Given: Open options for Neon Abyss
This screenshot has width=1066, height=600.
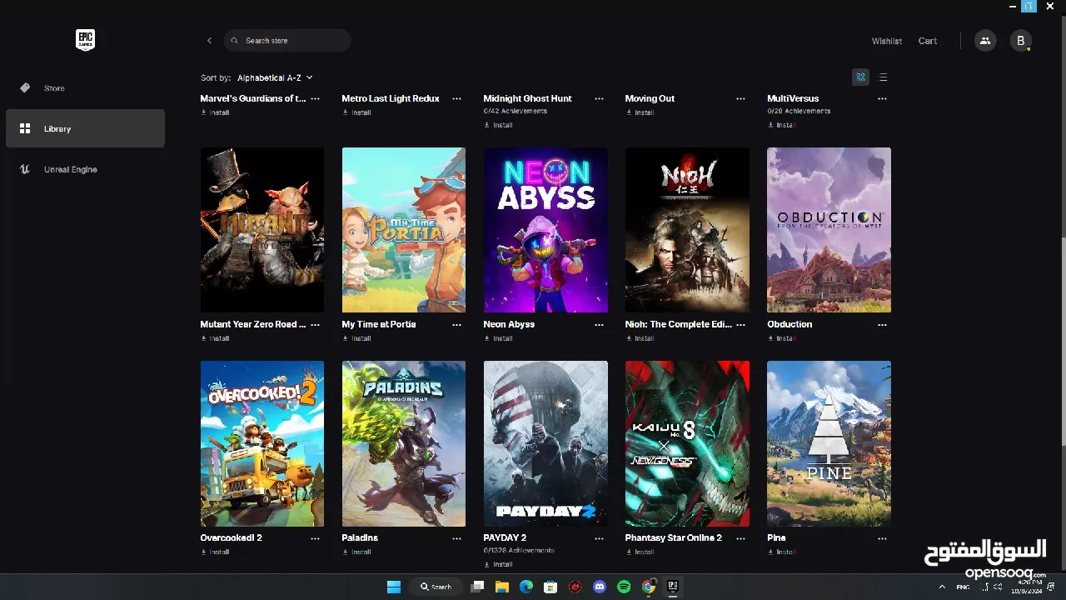Looking at the screenshot, I should pyautogui.click(x=599, y=324).
